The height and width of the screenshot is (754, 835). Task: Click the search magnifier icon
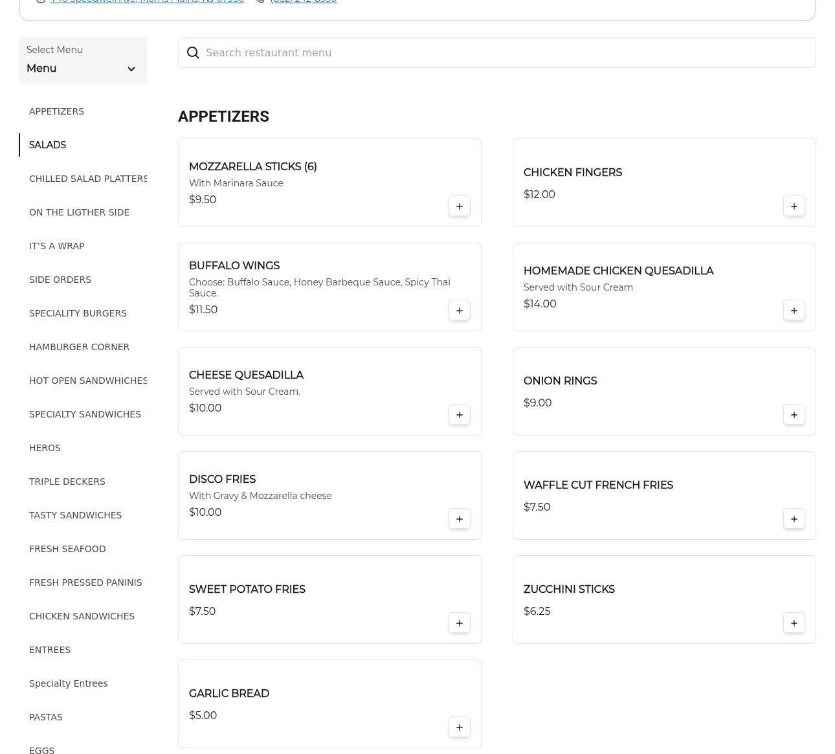click(193, 53)
